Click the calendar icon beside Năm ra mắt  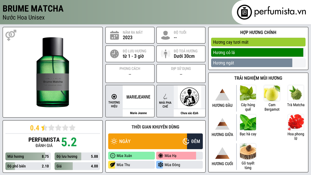pos(114,35)
